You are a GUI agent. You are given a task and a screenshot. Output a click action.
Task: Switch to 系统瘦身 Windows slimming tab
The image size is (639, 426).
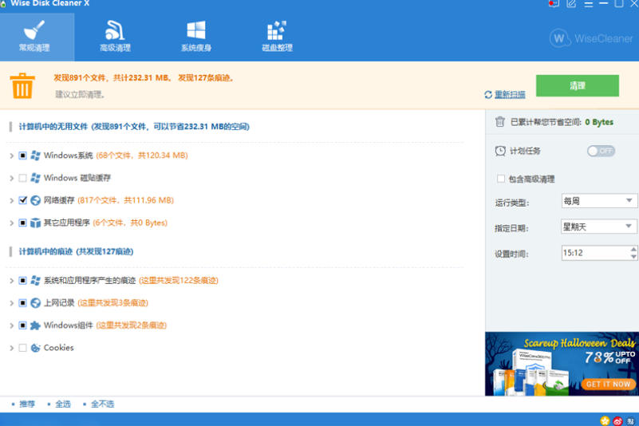point(196,37)
